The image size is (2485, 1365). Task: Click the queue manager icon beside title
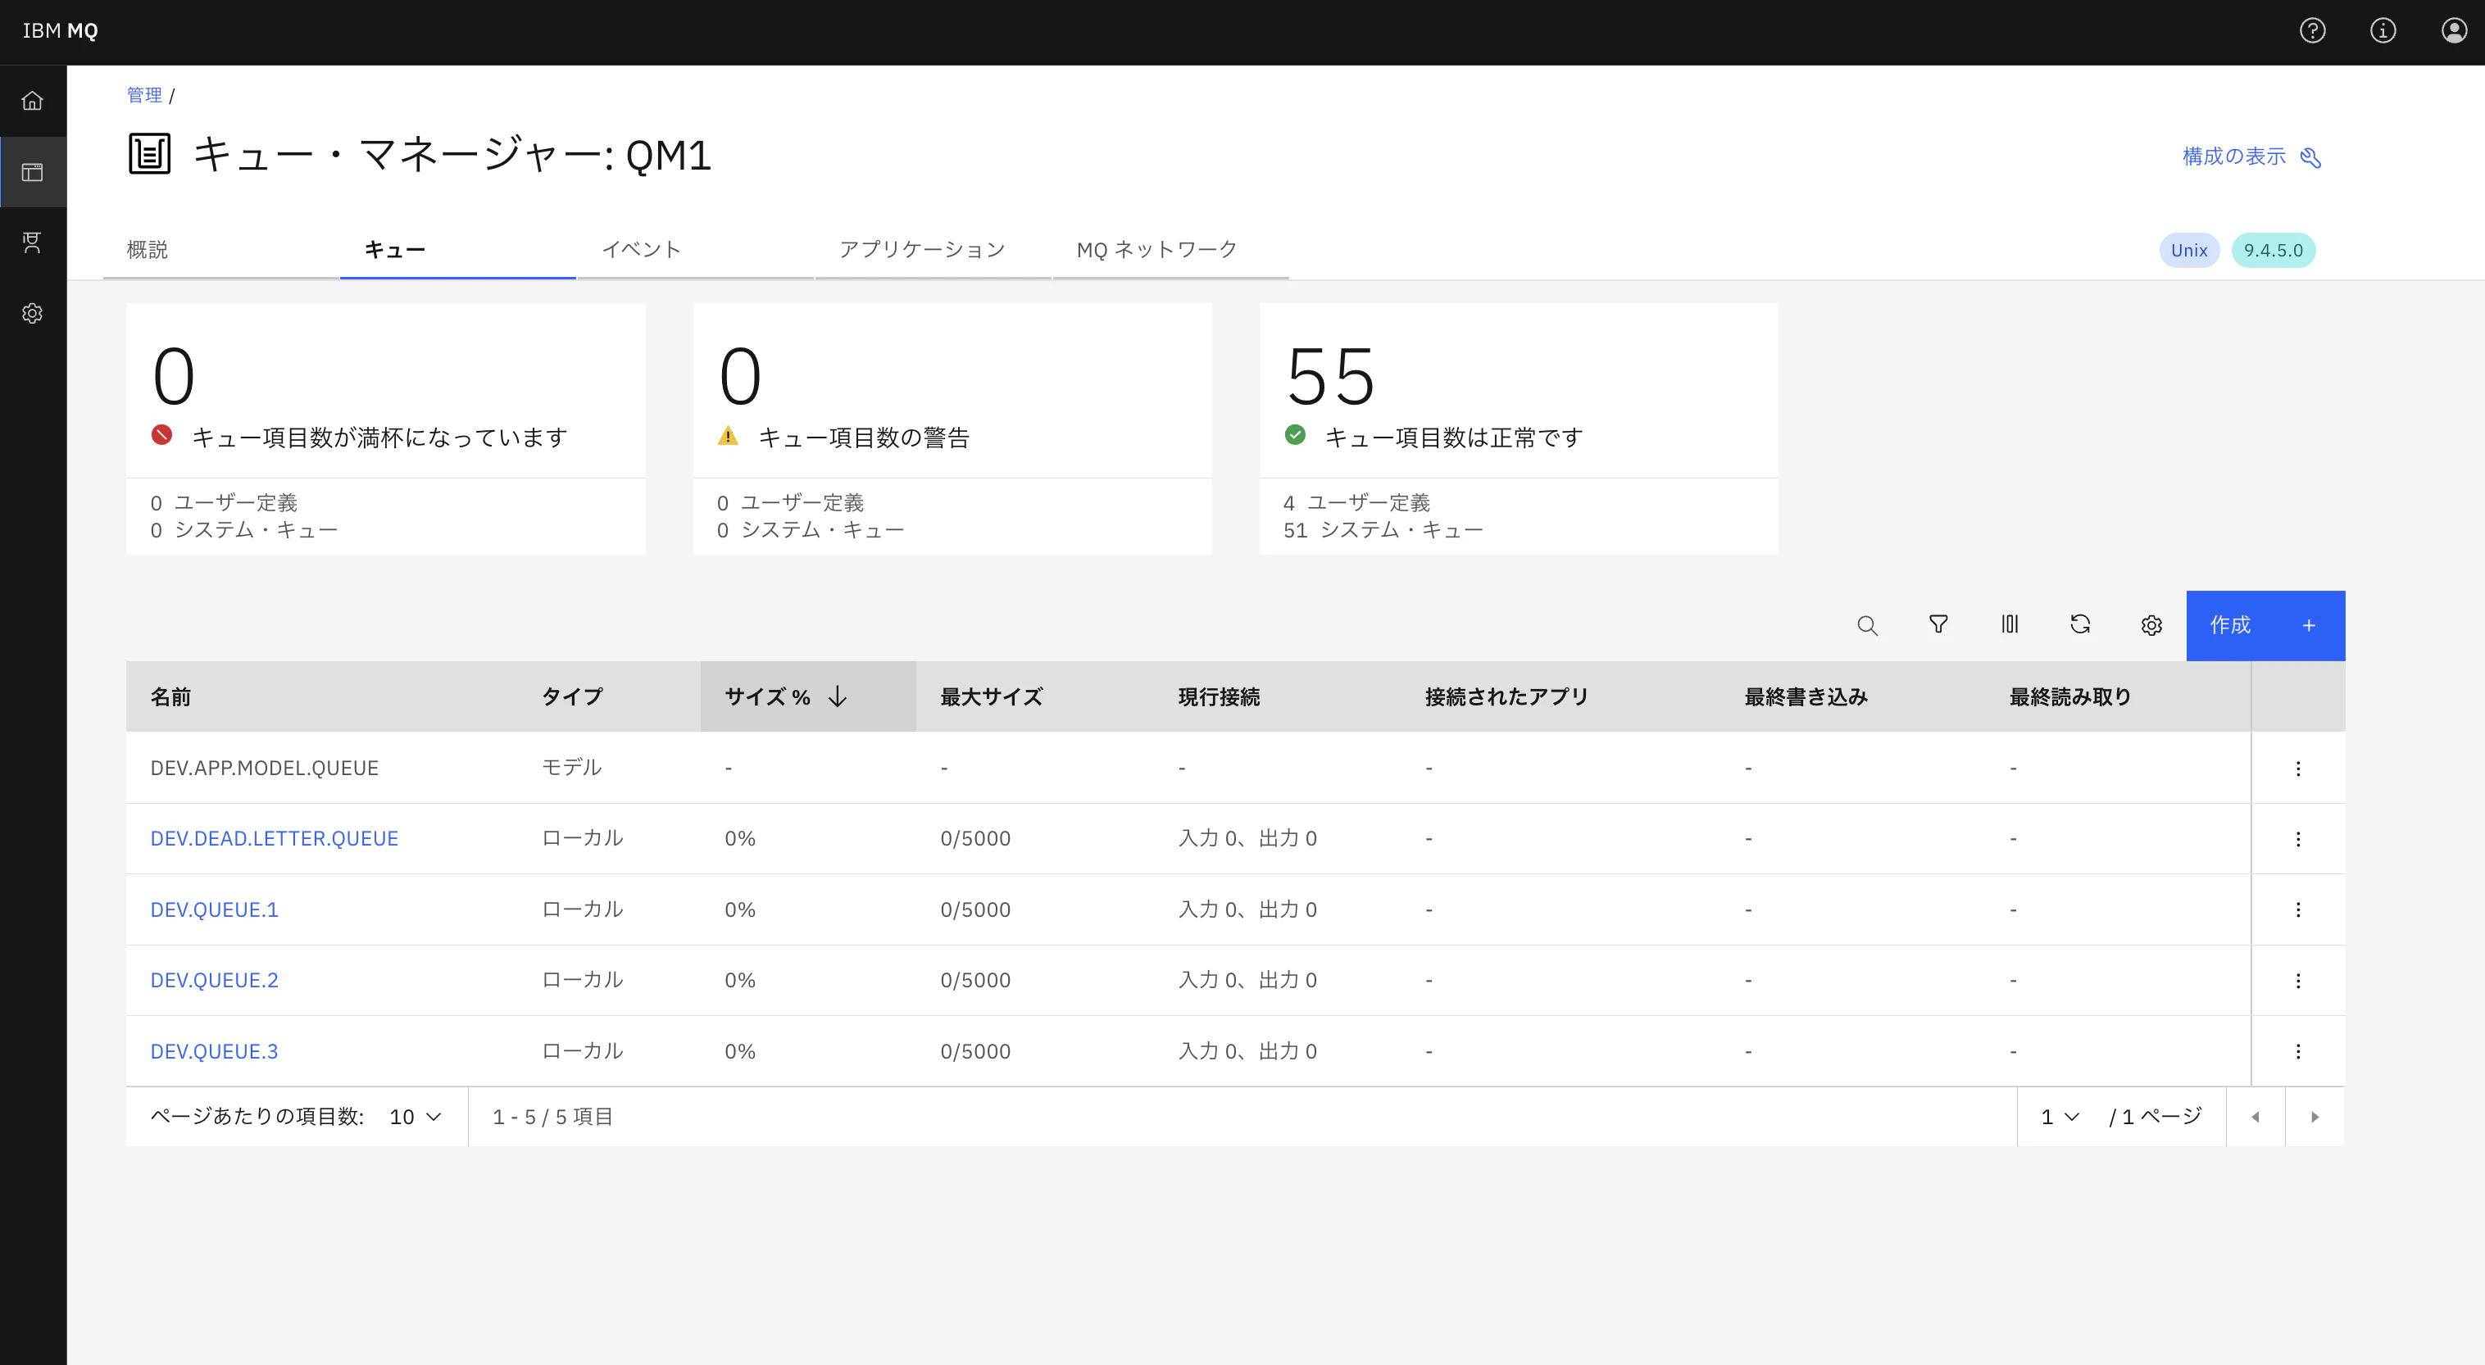click(x=149, y=154)
